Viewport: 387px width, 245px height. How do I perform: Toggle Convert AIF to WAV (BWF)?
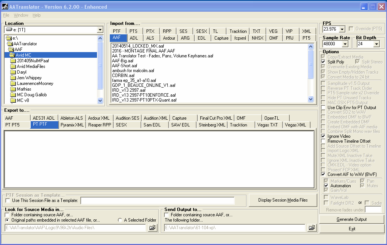[x=323, y=174]
